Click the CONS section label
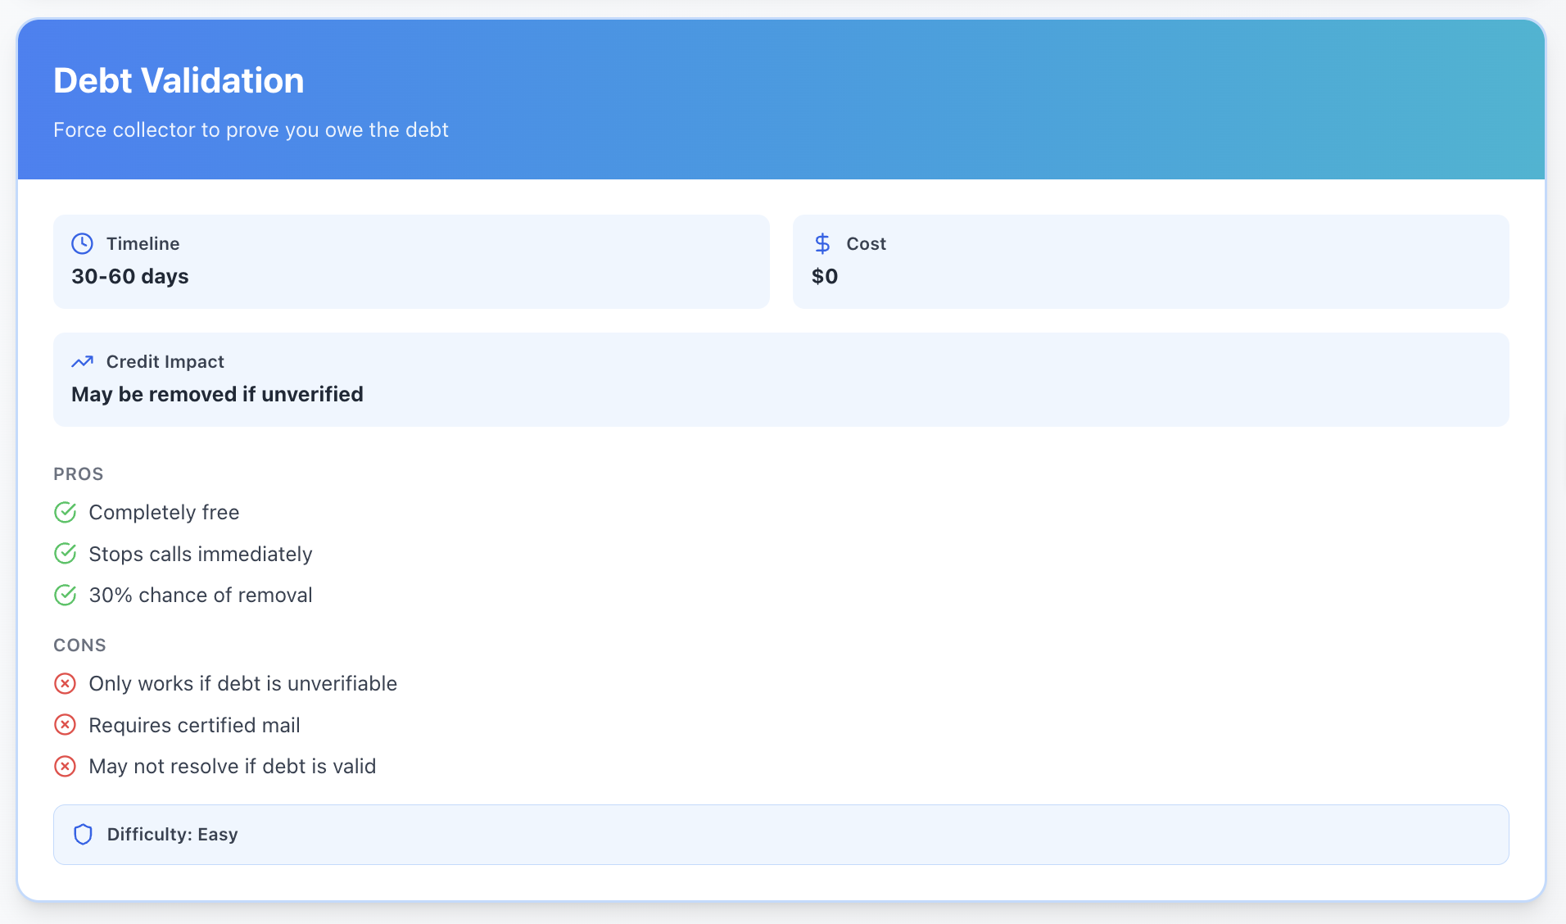The width and height of the screenshot is (1566, 924). coord(79,645)
